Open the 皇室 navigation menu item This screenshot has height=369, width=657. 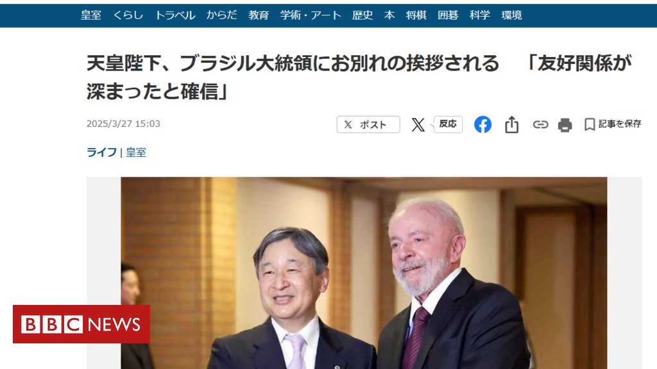coord(91,15)
